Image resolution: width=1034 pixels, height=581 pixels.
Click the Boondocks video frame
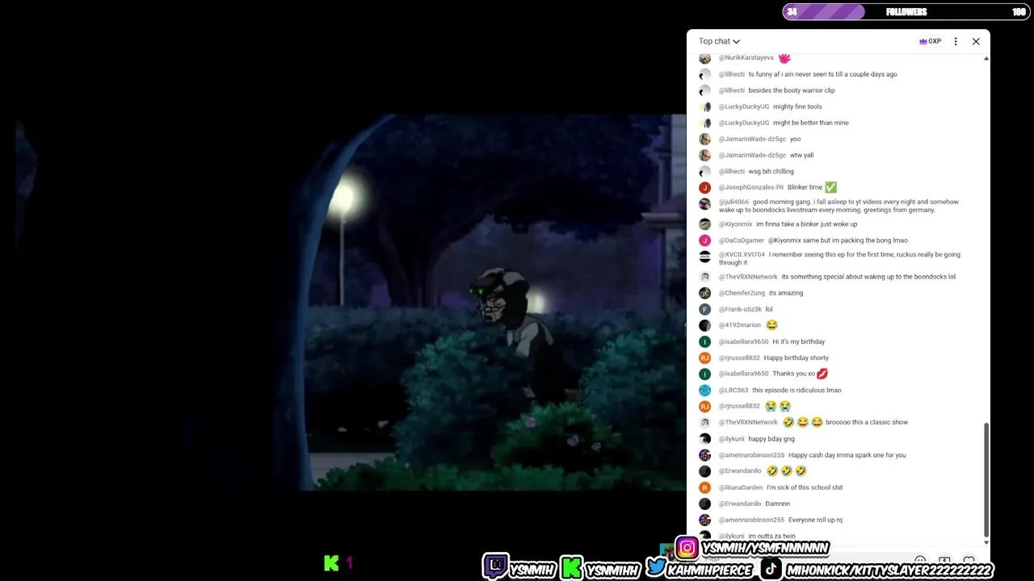point(351,303)
